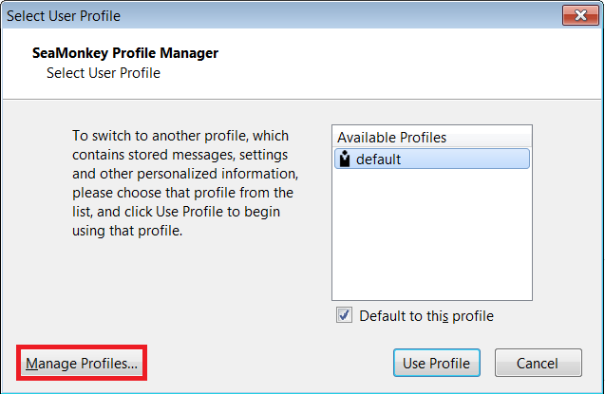Click the Available Profiles column header
The height and width of the screenshot is (394, 605).
pyautogui.click(x=432, y=138)
